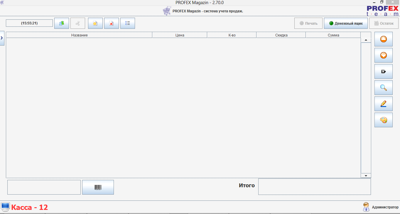Image resolution: width=400 pixels, height=214 pixels.
Task: Click the green users icon button
Action: 62,23
